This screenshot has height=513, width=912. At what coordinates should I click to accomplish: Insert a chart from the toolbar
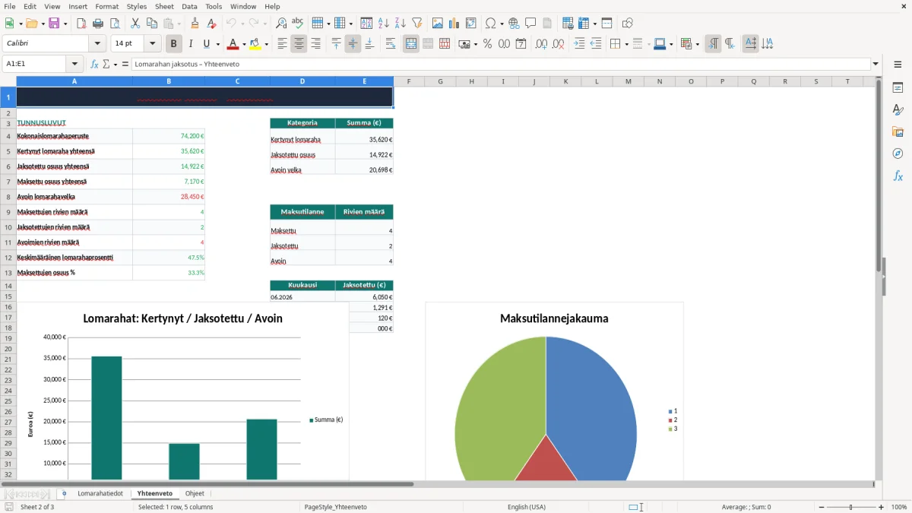coord(454,24)
